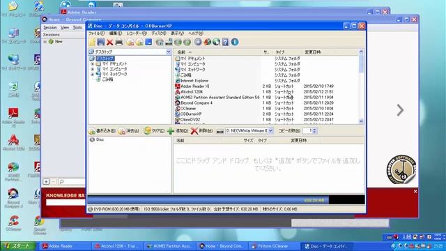Select デスクトップ in the folder tree
Viewport: 446px width, 251px height.
[105, 59]
